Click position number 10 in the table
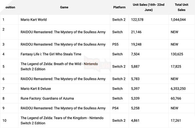Screen dimensions: 195x128 [x=4, y=120]
